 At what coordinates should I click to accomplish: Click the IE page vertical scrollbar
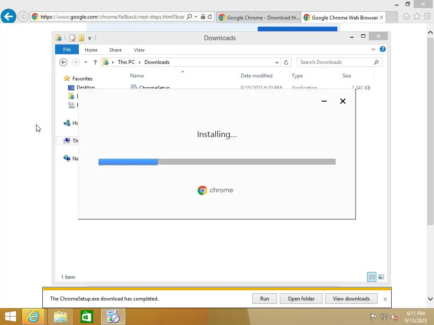pyautogui.click(x=430, y=131)
